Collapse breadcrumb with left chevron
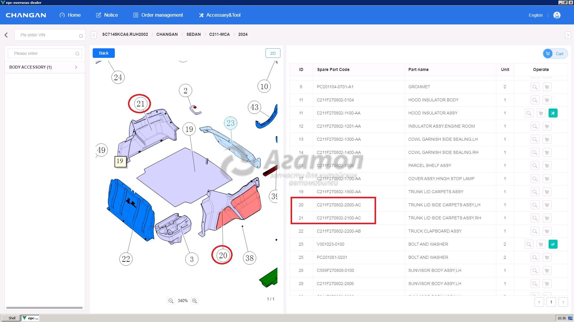 pos(94,35)
